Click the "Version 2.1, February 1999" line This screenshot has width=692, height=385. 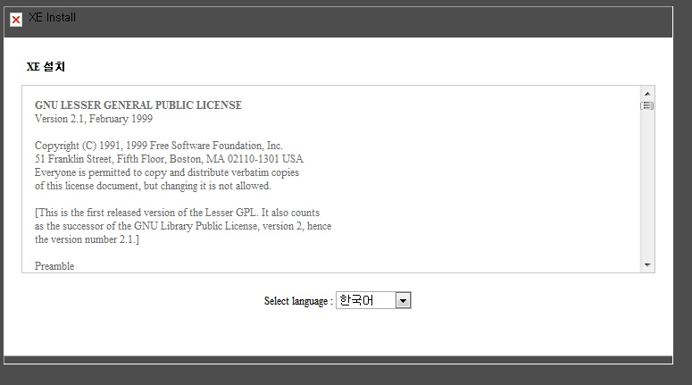point(94,118)
